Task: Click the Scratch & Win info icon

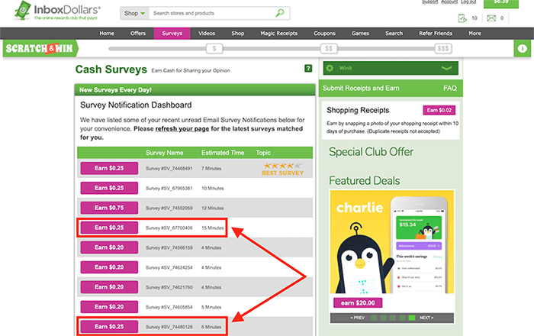Action: pyautogui.click(x=526, y=48)
